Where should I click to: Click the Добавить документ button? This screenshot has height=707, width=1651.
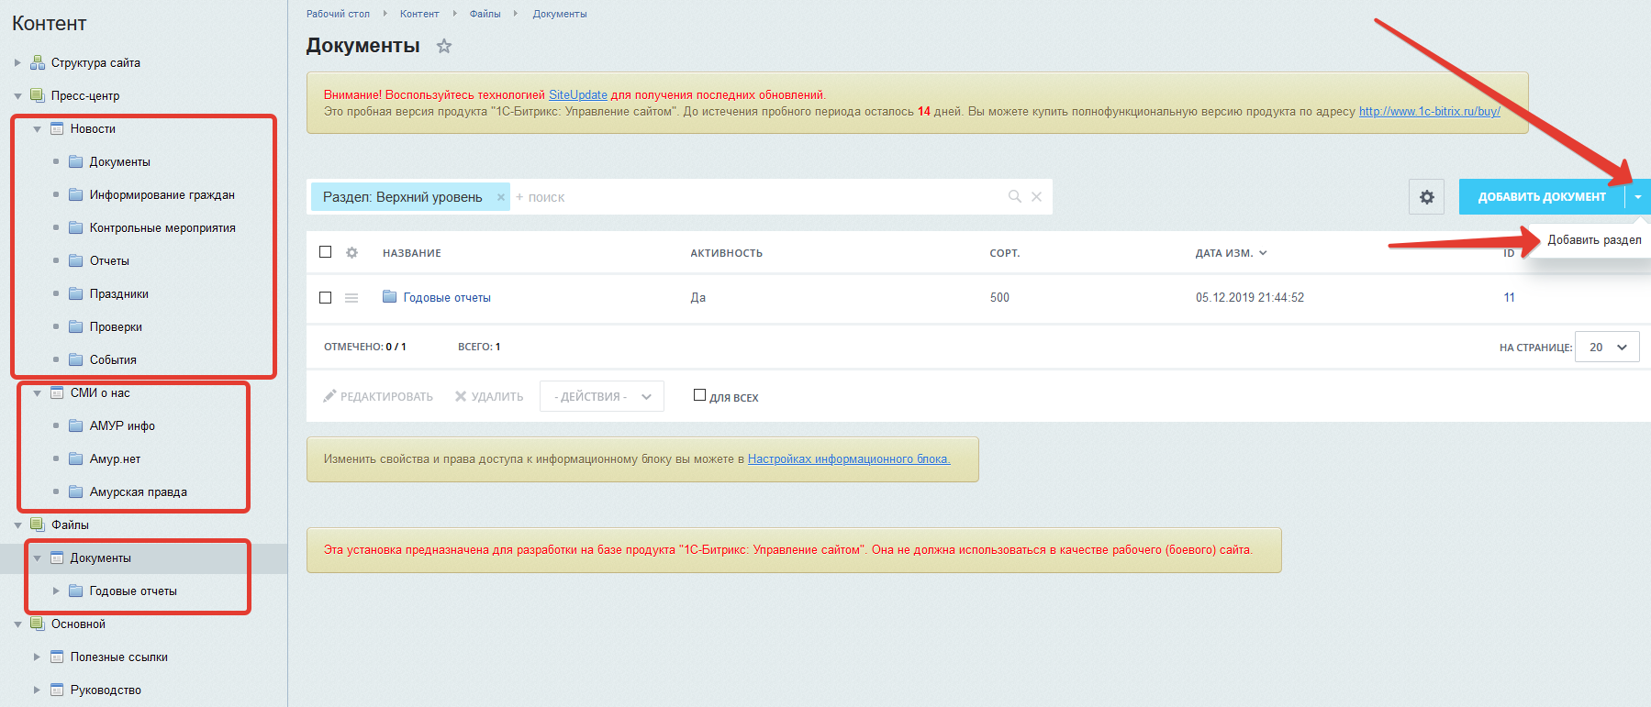[x=1541, y=197]
